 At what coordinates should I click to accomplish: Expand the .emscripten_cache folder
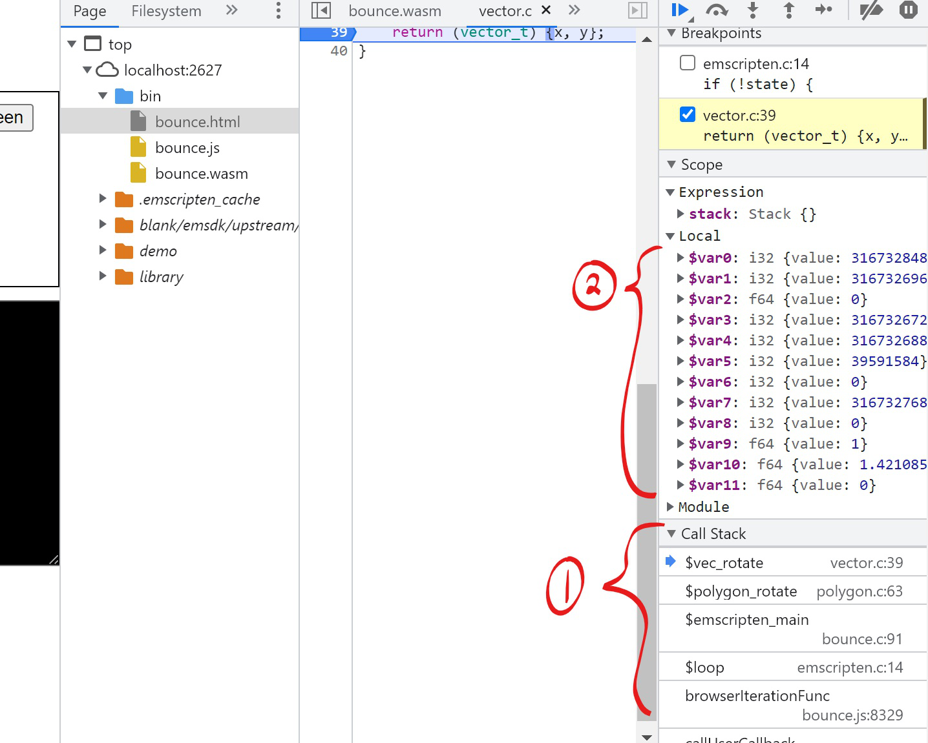tap(103, 199)
